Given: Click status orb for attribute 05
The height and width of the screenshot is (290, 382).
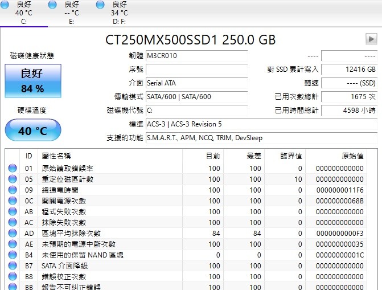Looking at the screenshot, I should (13, 179).
